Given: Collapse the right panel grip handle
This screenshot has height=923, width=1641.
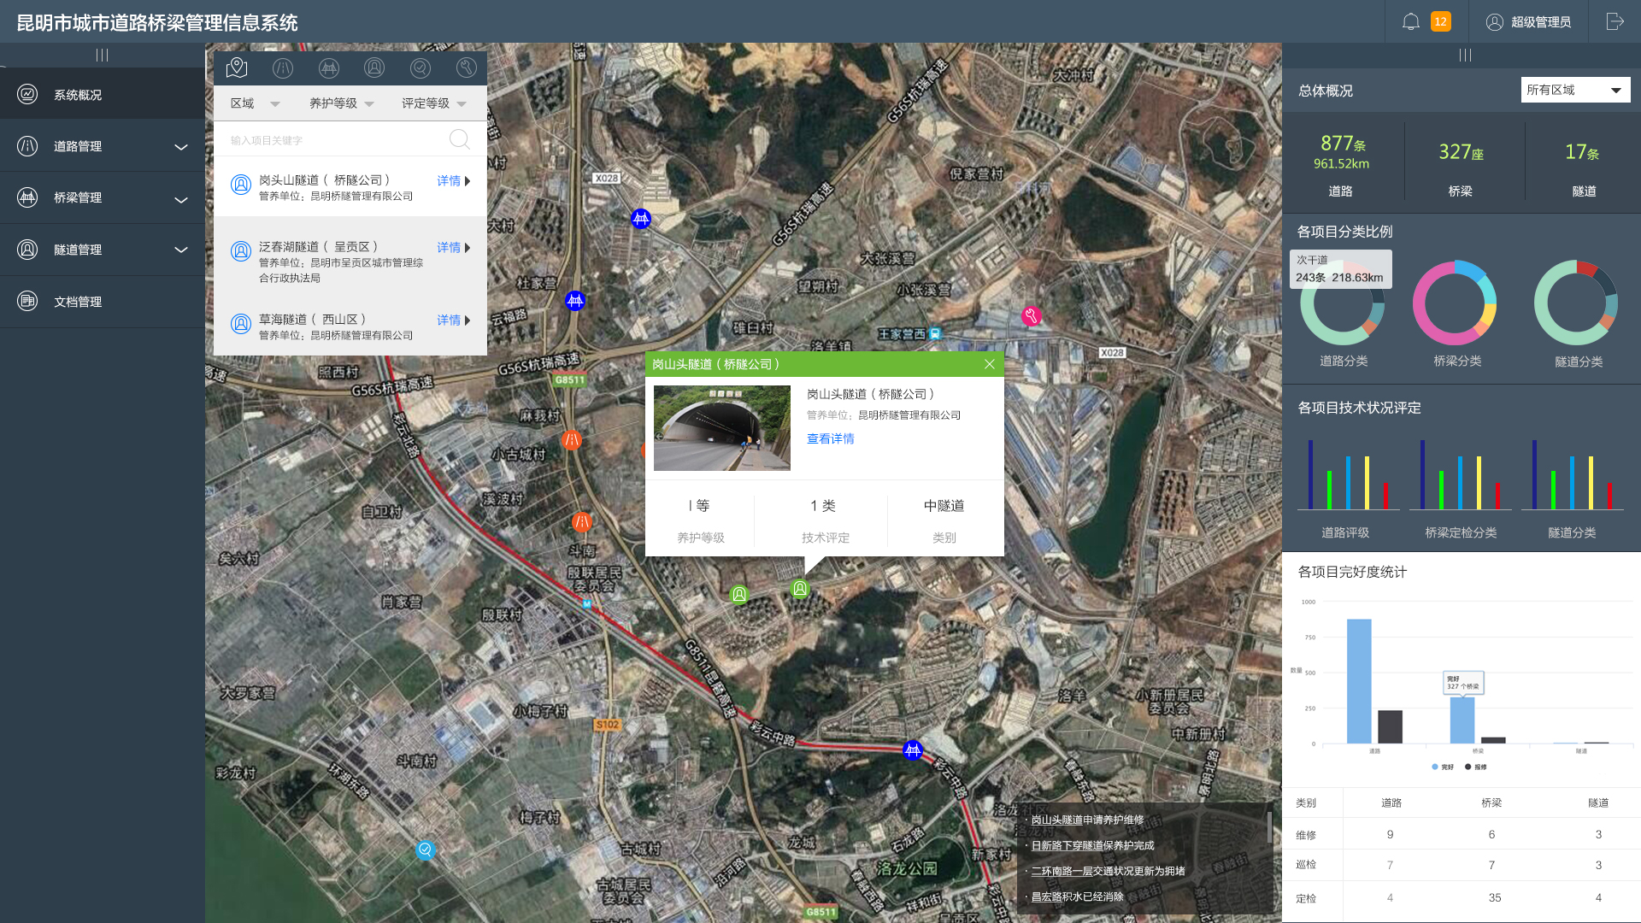Looking at the screenshot, I should point(1466,56).
